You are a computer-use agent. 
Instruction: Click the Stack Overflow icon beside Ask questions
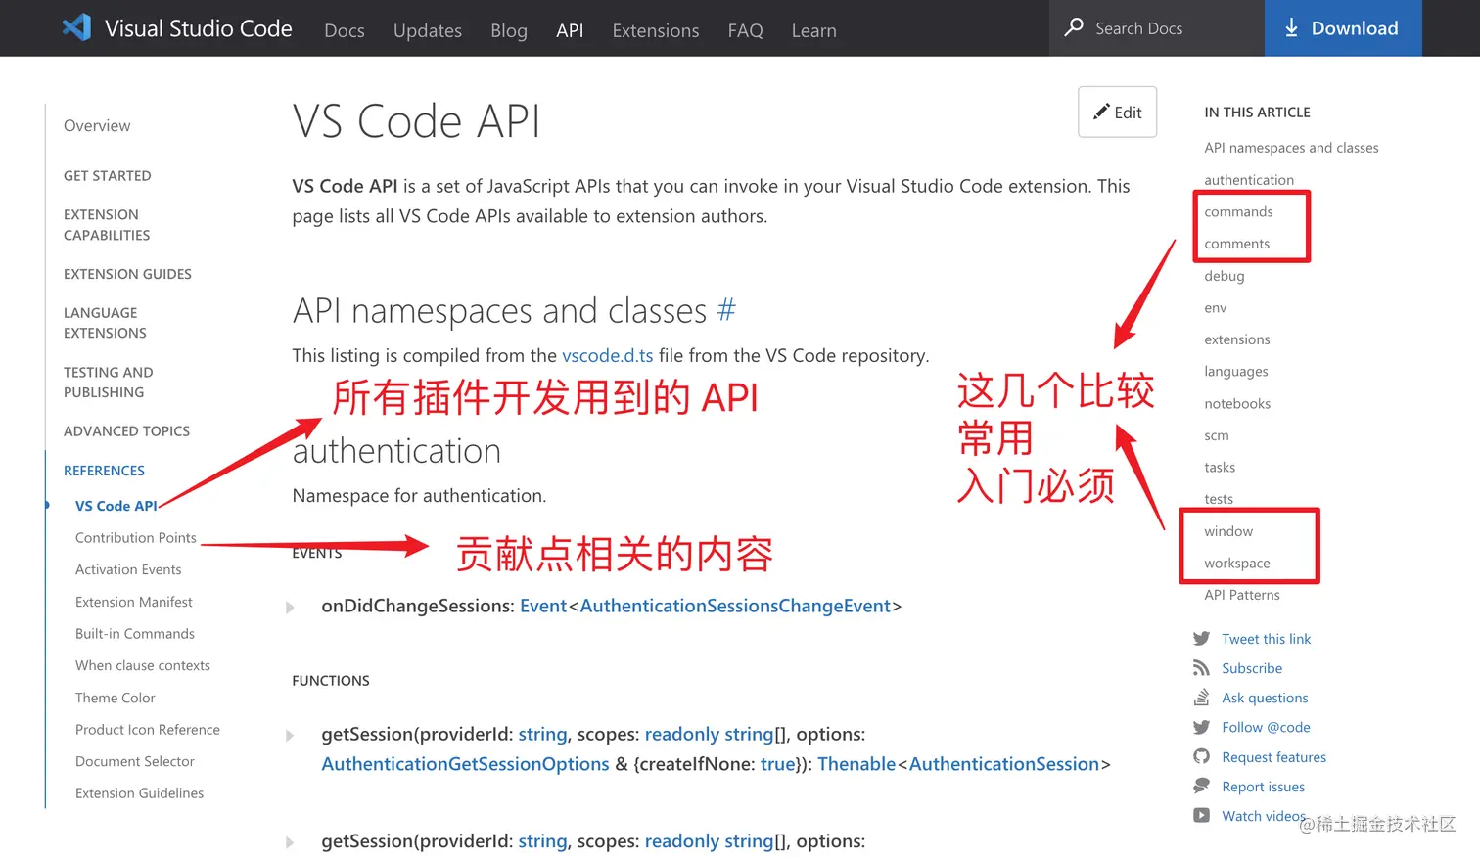[1201, 698]
